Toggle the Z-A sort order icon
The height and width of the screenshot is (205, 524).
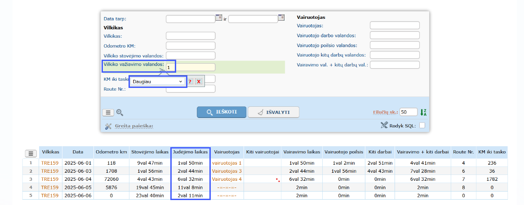pyautogui.click(x=423, y=112)
